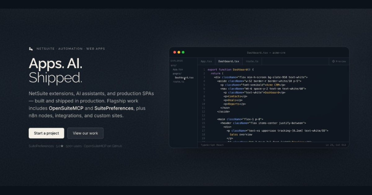The width and height of the screenshot is (372, 195).
Task: Click 'Deals' in code line 9
Action: click(x=233, y=100)
